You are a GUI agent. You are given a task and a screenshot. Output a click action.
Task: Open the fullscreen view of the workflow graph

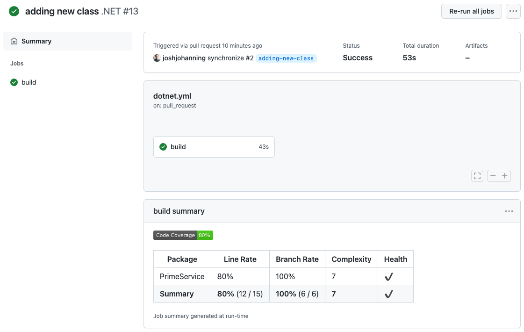(477, 175)
